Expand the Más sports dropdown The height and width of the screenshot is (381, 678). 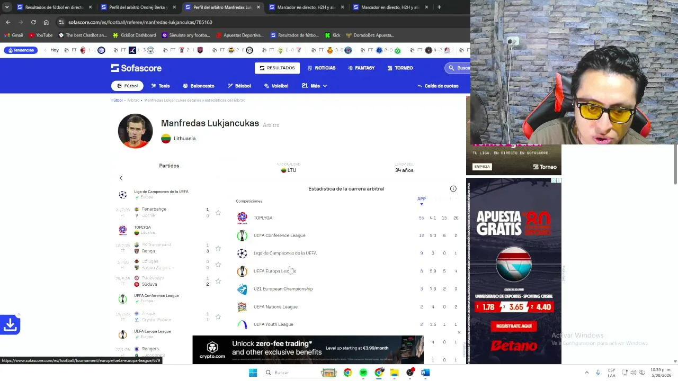point(315,86)
